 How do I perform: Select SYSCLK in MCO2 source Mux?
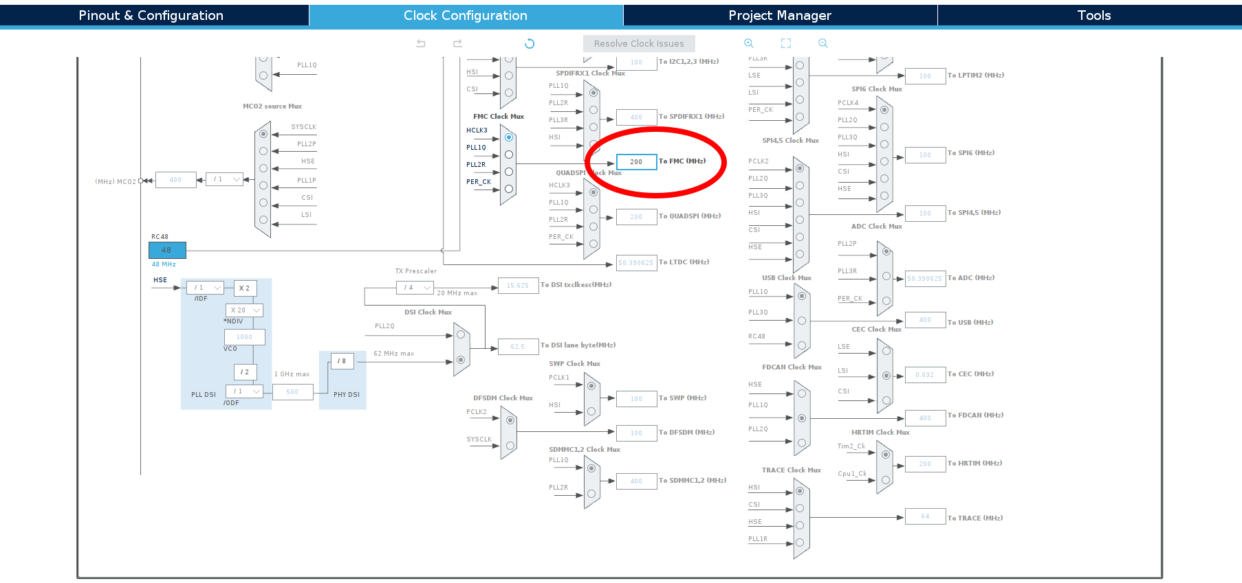263,134
